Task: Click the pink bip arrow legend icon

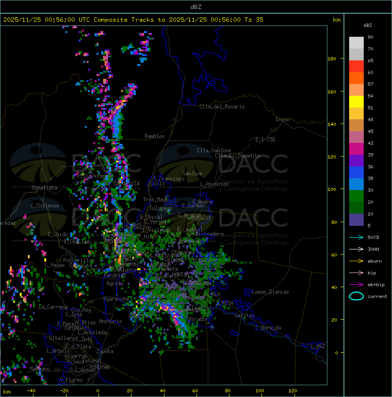Action: (356, 273)
